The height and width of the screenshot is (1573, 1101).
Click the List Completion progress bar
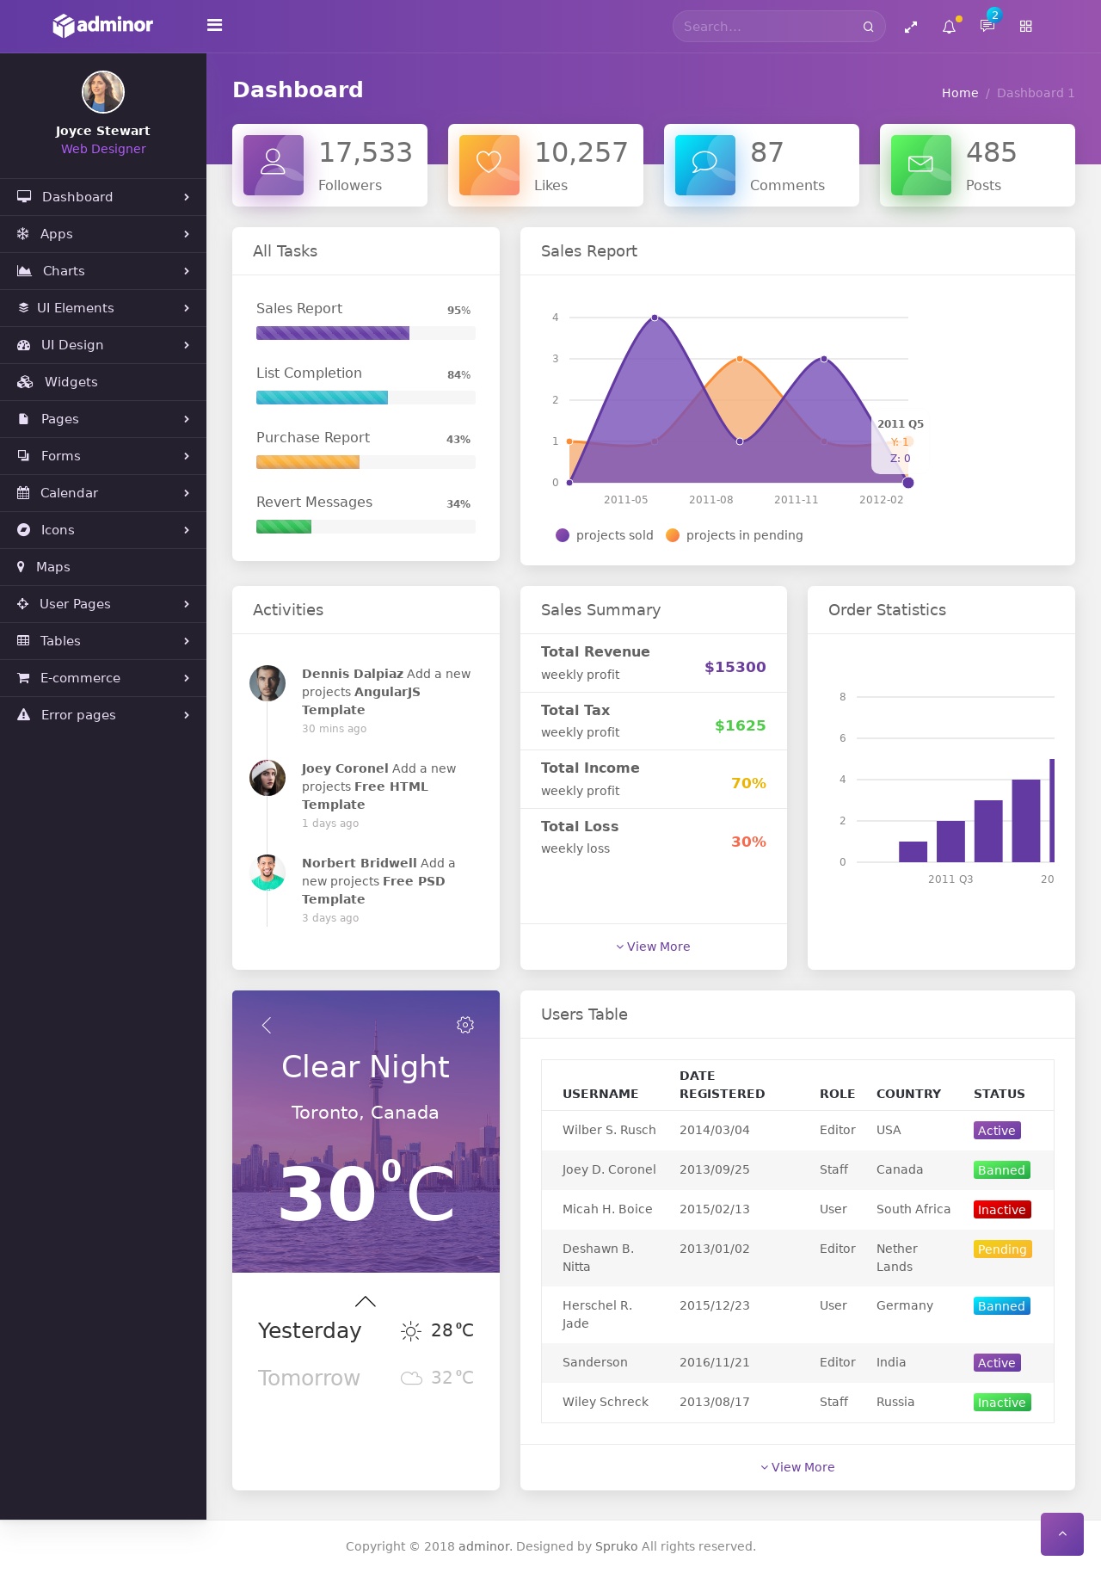coord(366,398)
